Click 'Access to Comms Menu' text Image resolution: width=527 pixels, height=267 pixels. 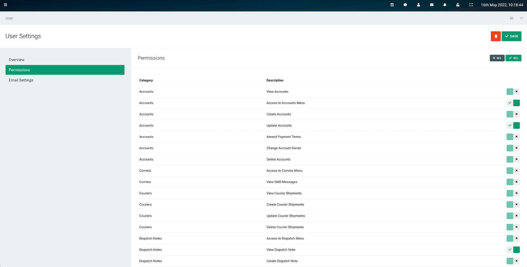284,171
